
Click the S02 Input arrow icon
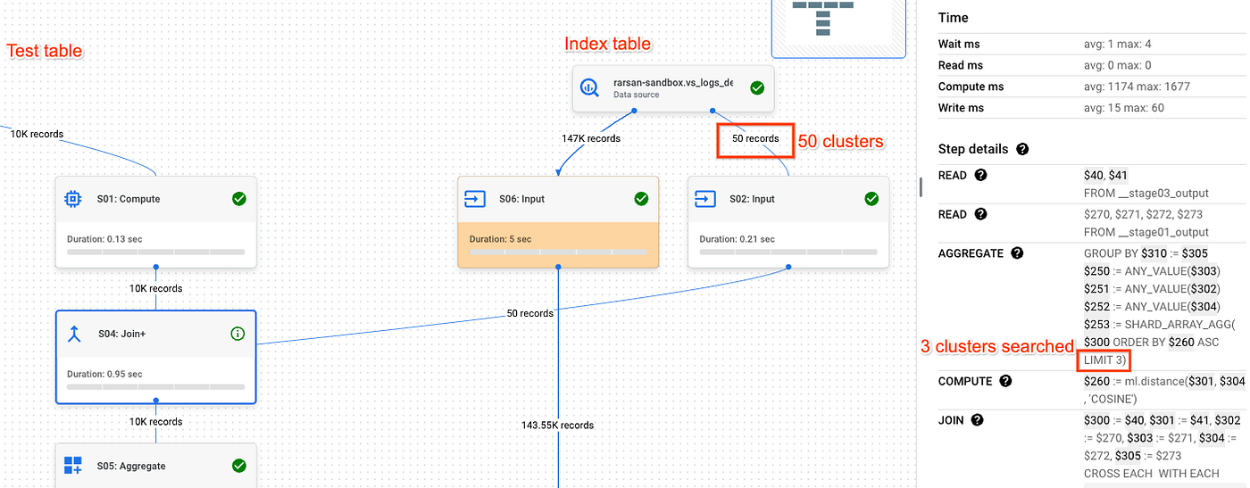(x=705, y=199)
